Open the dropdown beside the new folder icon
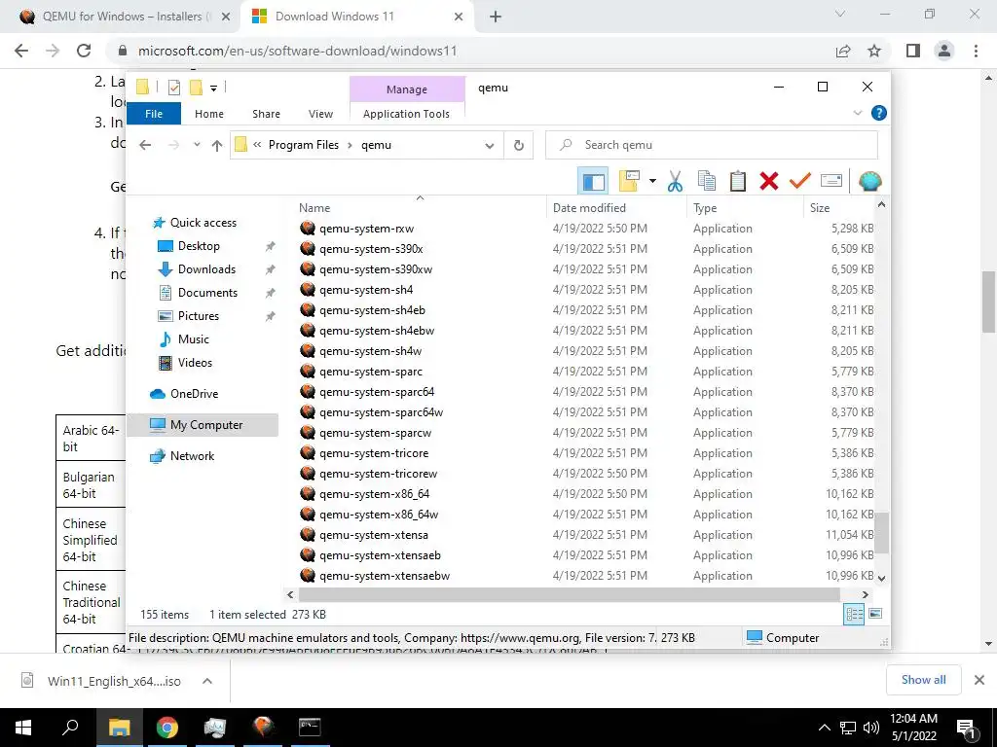This screenshot has height=747, width=997. point(652,182)
